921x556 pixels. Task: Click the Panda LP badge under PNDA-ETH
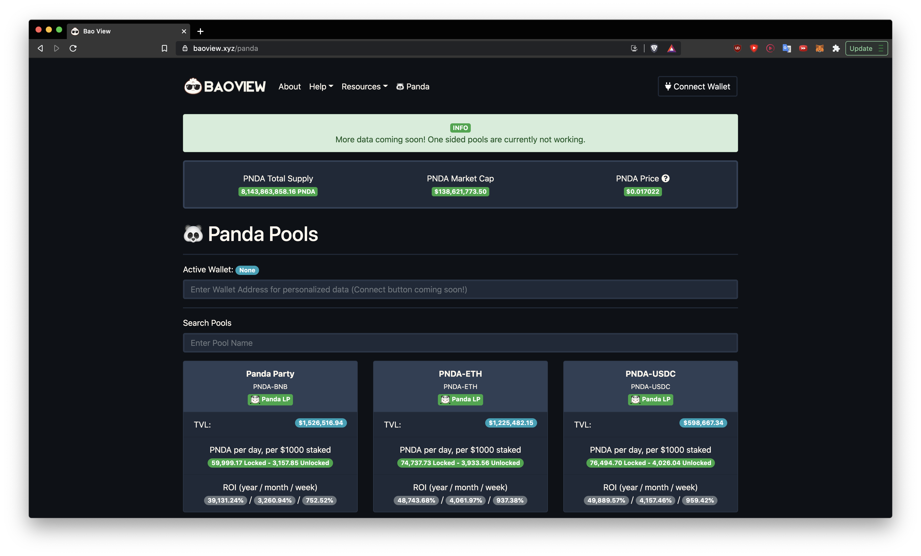click(x=460, y=399)
